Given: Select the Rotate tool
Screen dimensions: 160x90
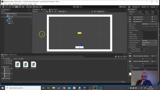Looking at the screenshot, I should pyautogui.click(x=10, y=7).
